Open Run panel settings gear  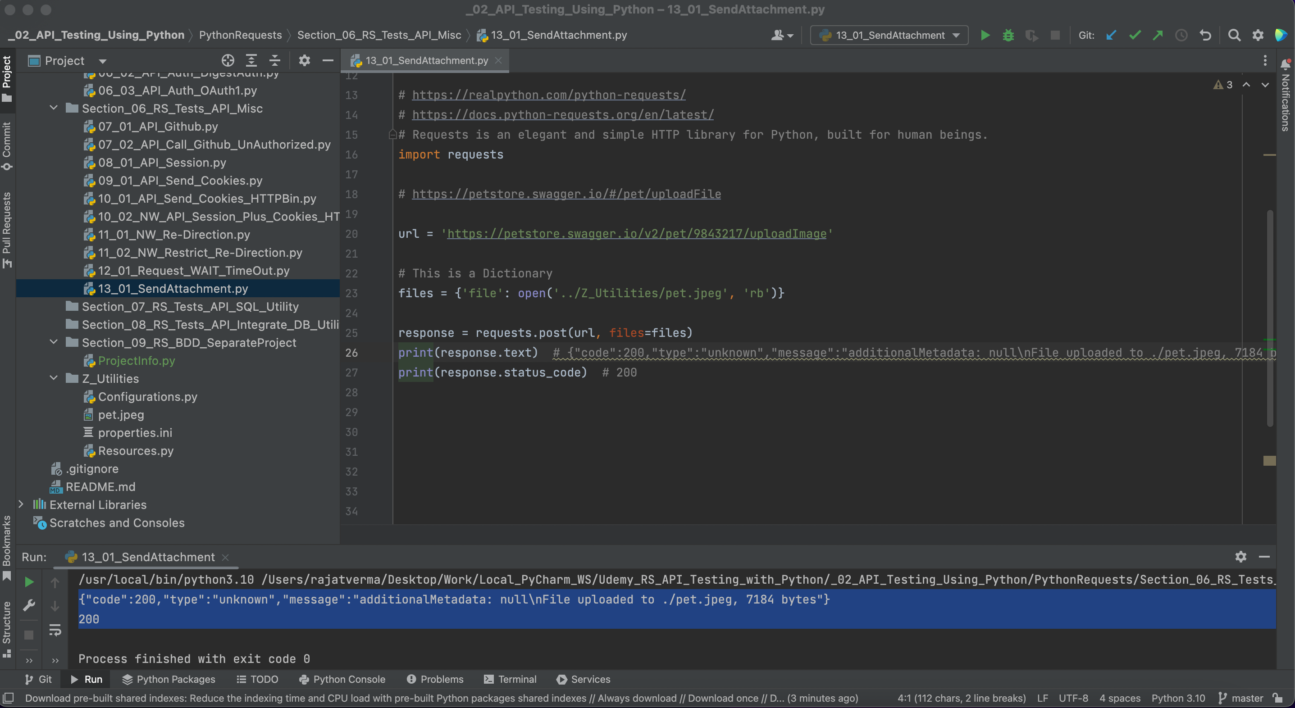point(1241,557)
